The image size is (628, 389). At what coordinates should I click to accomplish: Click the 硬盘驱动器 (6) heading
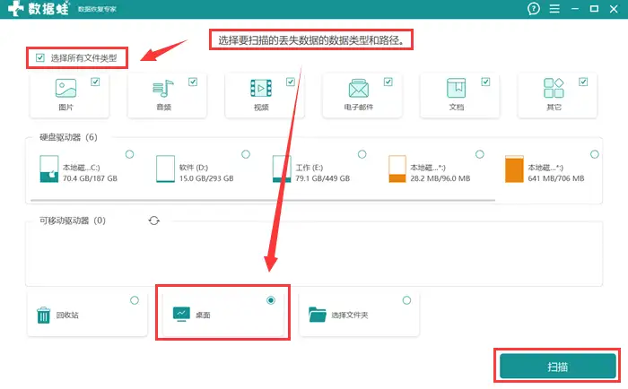point(68,137)
